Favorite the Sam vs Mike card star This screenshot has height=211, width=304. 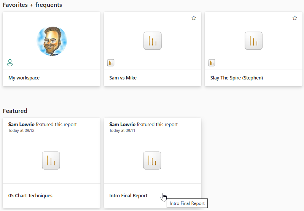tap(194, 18)
